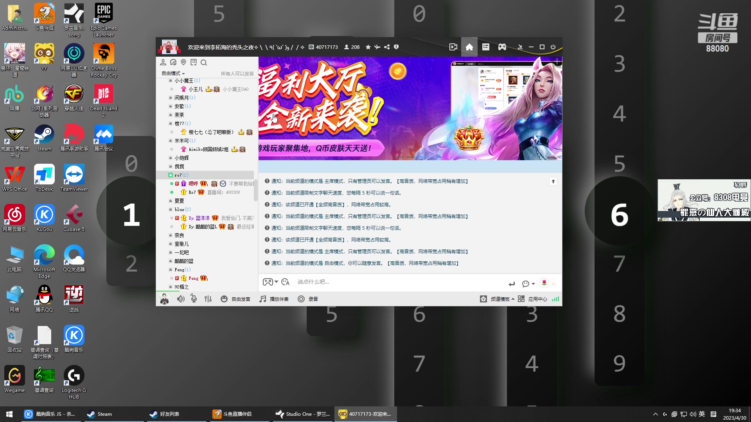Open member search with the magnifier icon
This screenshot has height=422, width=751.
(204, 62)
